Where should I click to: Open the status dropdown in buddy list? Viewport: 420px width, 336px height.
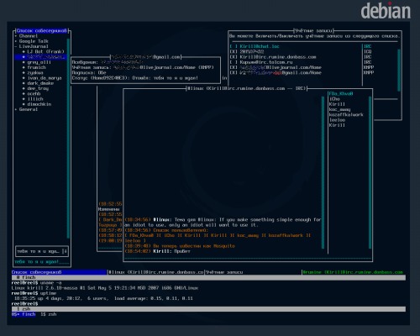[65, 251]
